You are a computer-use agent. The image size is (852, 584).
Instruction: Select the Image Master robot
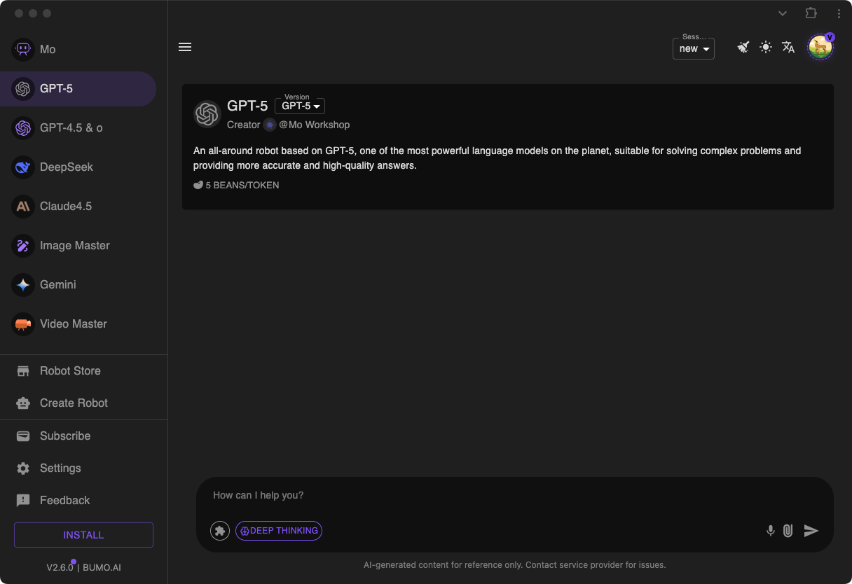coord(74,245)
